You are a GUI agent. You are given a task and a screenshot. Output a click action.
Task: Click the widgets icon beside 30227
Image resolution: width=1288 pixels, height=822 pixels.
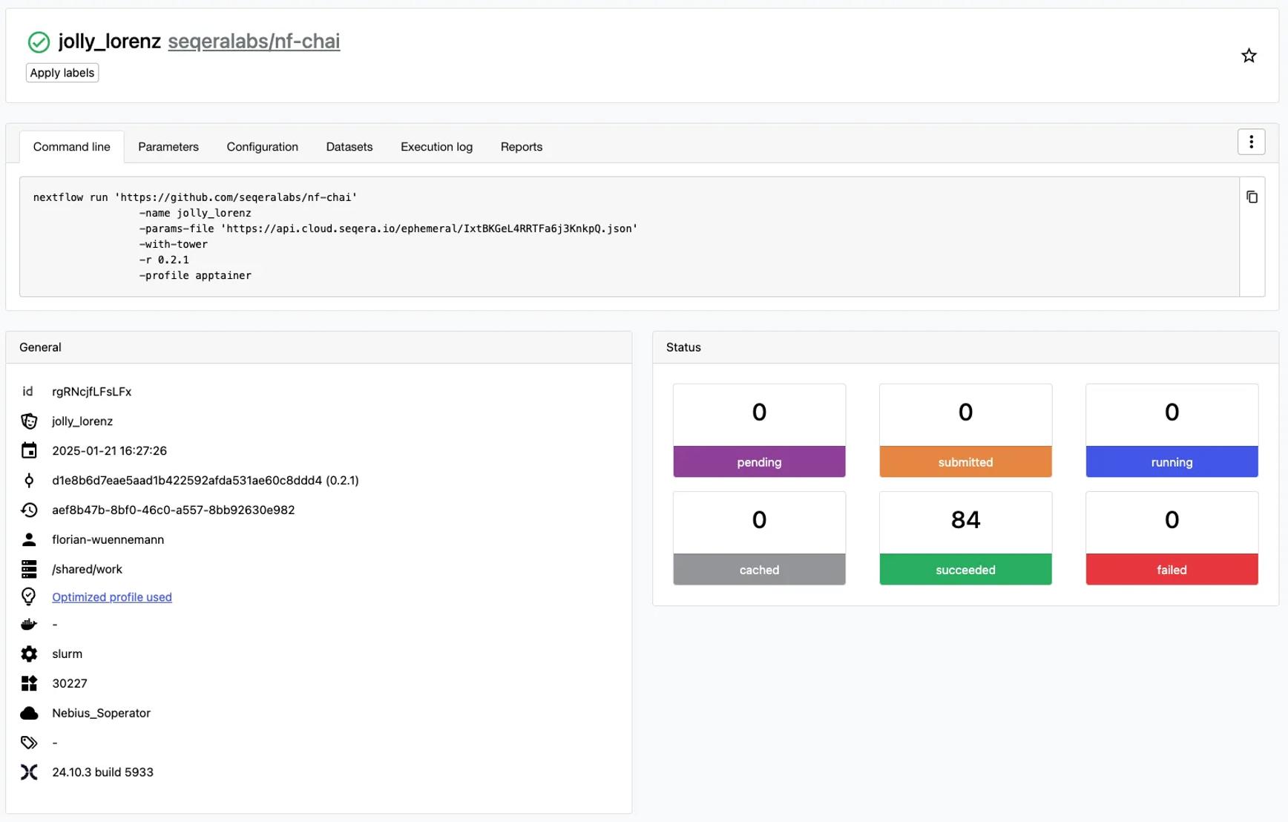point(29,683)
